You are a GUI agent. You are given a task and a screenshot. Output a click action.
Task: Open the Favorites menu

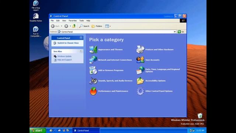point(73,21)
